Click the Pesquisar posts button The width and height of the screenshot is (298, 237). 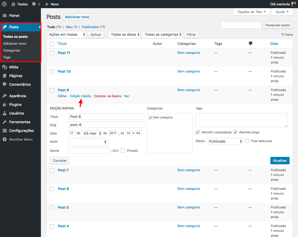click(278, 25)
